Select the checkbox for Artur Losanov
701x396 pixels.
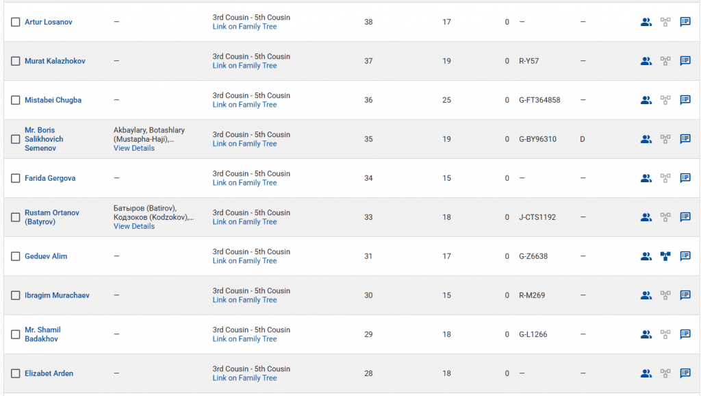coord(16,22)
